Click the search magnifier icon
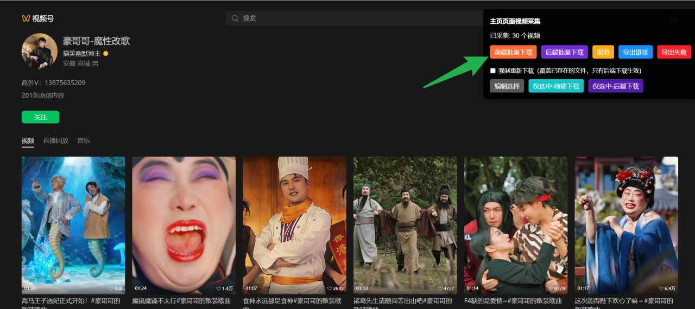This screenshot has width=695, height=309. 235,18
